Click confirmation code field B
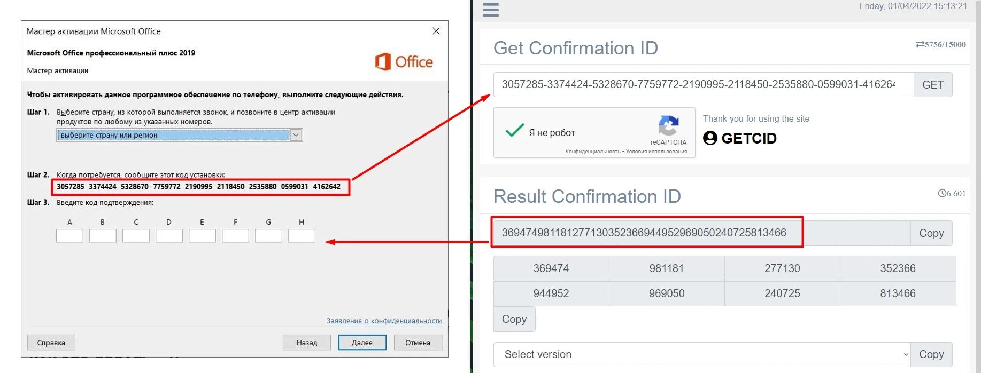Image resolution: width=981 pixels, height=373 pixels. coord(103,236)
